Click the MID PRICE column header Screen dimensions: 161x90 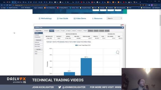[77, 36]
